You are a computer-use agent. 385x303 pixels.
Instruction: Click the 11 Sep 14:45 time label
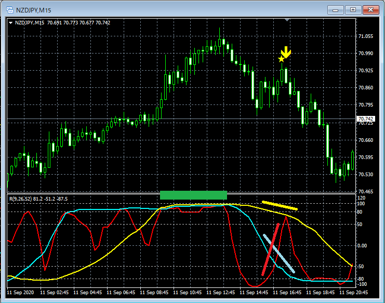pos(254,293)
